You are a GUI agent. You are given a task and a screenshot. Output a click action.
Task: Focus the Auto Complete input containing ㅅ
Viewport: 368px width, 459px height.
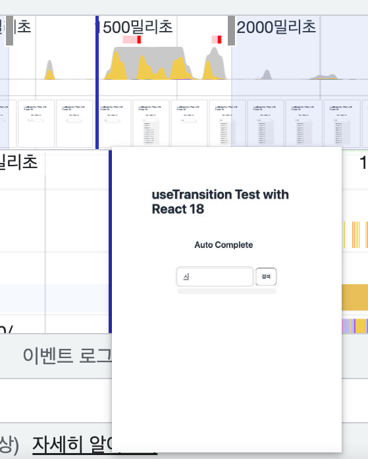(x=215, y=276)
